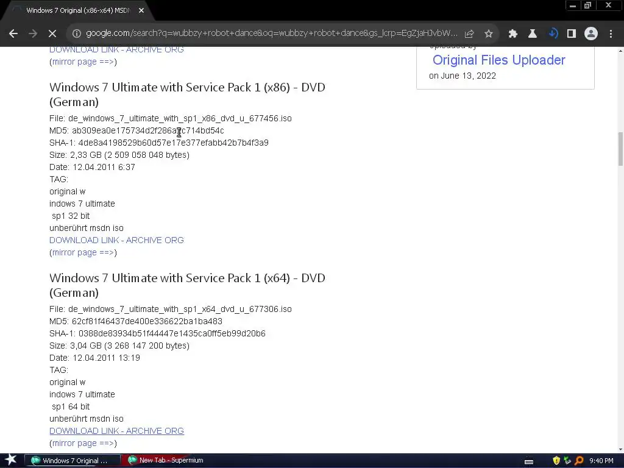Click the x64 German DVD heading
Screen dimensions: 624x468
coord(187,285)
